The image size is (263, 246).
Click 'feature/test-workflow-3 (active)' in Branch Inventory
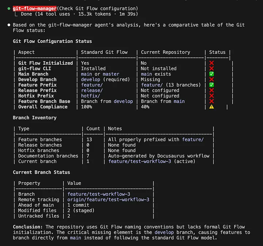(152, 161)
